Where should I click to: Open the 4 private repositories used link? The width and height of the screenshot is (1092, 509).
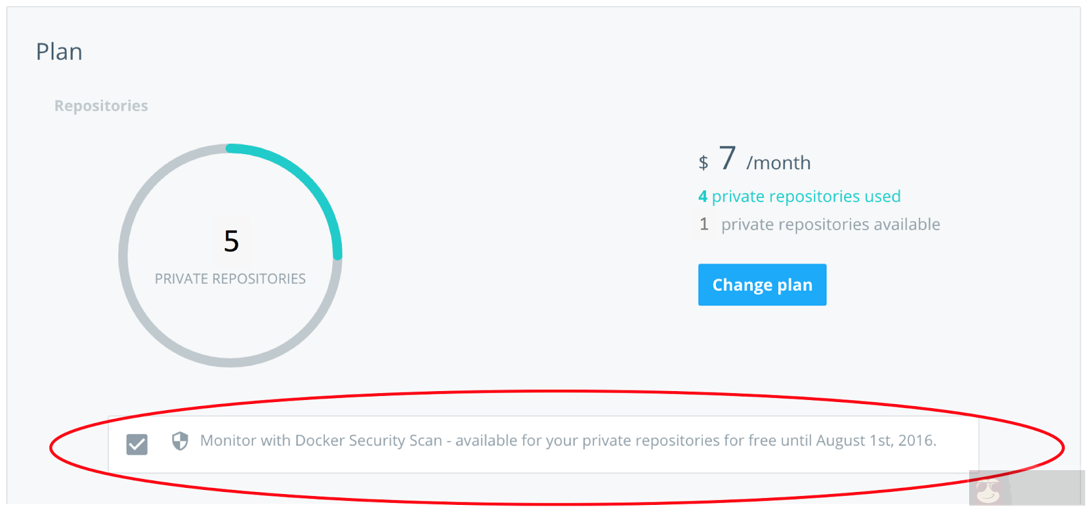[x=799, y=196]
